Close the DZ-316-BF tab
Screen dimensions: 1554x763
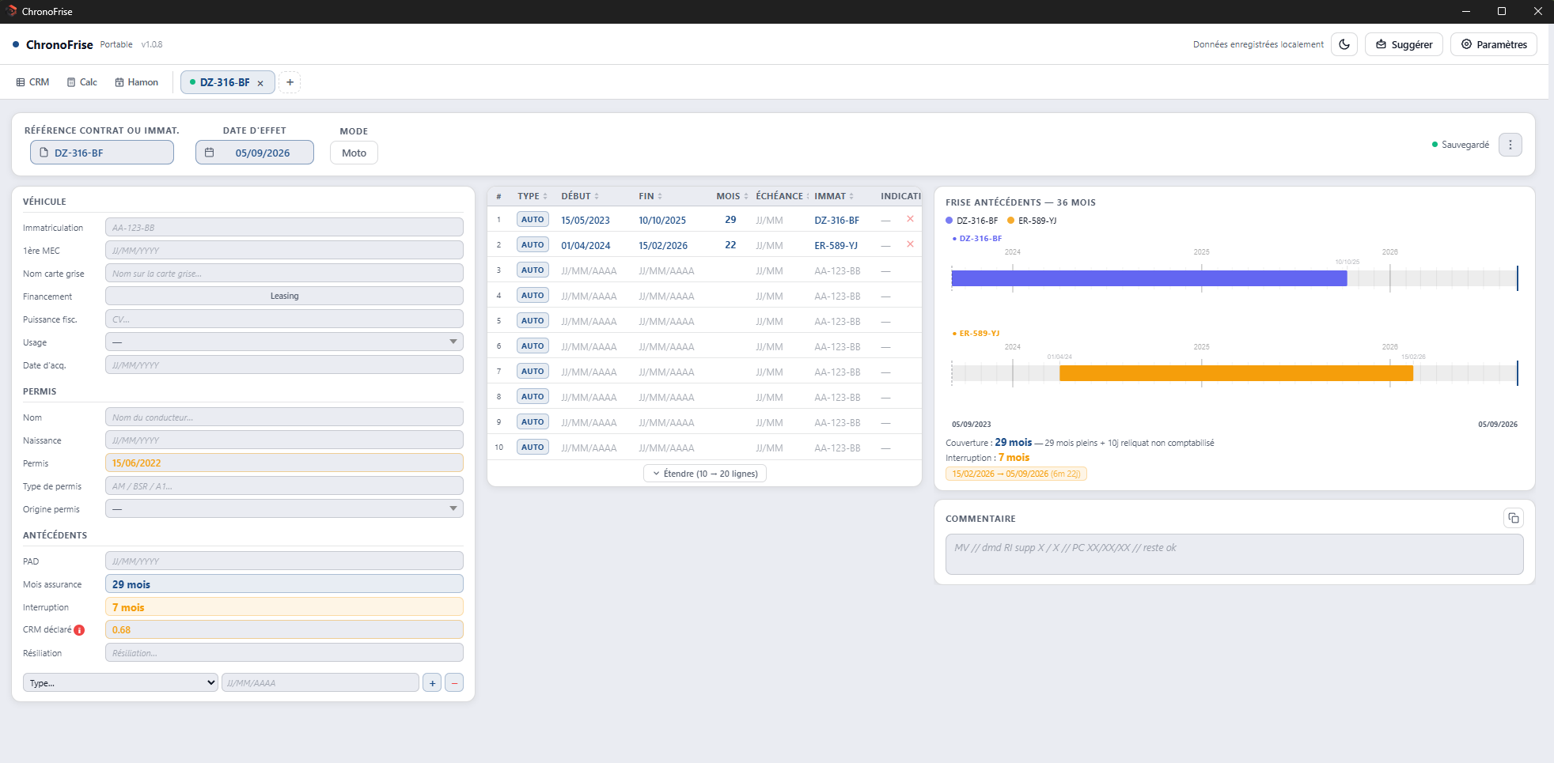pos(260,83)
